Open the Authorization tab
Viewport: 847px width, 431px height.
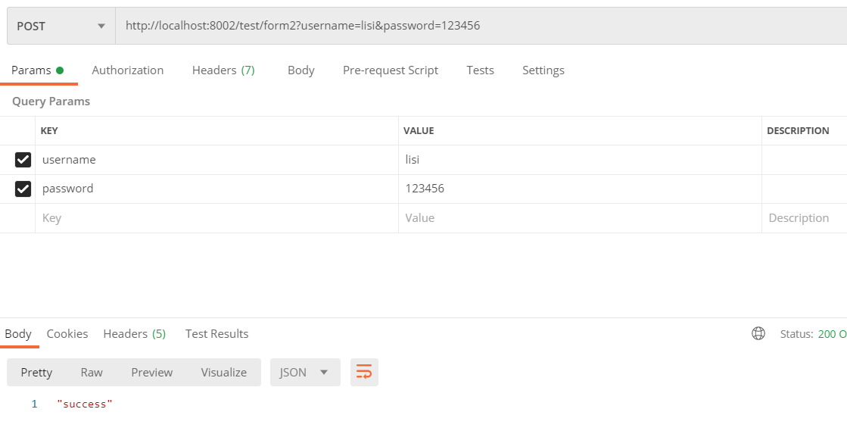click(x=127, y=70)
